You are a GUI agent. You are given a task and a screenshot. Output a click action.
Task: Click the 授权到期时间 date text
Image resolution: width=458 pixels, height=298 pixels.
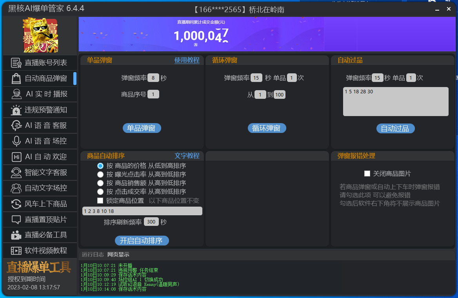tap(34, 287)
